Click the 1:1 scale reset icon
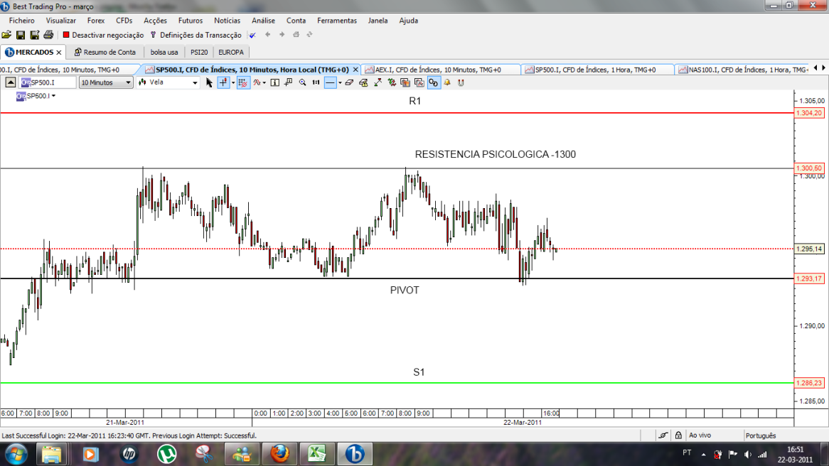The width and height of the screenshot is (829, 466). (x=316, y=82)
